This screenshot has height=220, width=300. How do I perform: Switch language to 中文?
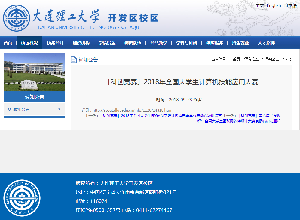[260, 5]
